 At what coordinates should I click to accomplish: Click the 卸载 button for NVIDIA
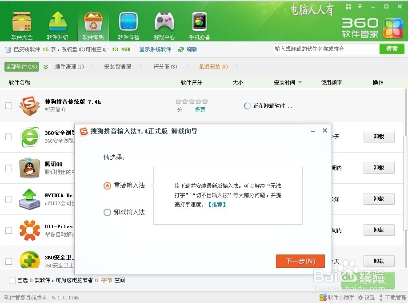tap(379, 199)
